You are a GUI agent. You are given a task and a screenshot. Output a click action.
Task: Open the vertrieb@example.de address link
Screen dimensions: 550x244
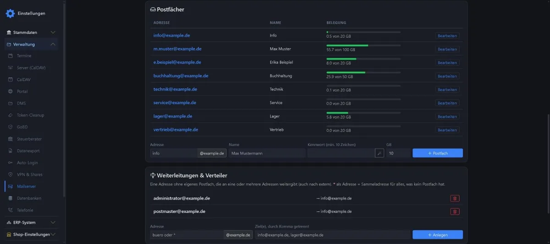(x=176, y=129)
